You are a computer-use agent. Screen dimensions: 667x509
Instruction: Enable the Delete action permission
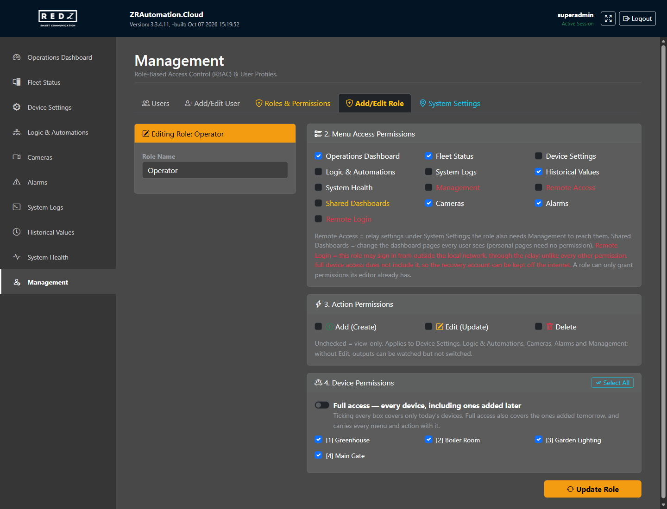(539, 327)
